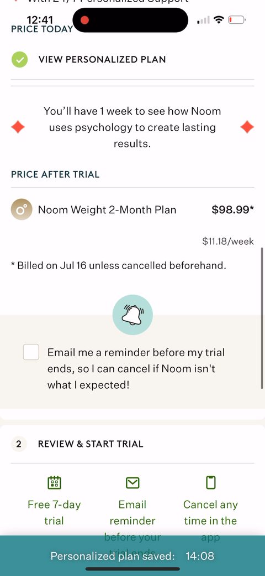Tap the Cancel any time in the app text

click(x=210, y=521)
